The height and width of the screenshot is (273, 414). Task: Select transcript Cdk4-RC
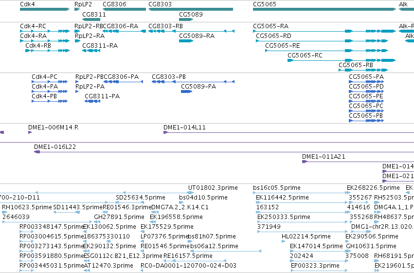point(45,31)
